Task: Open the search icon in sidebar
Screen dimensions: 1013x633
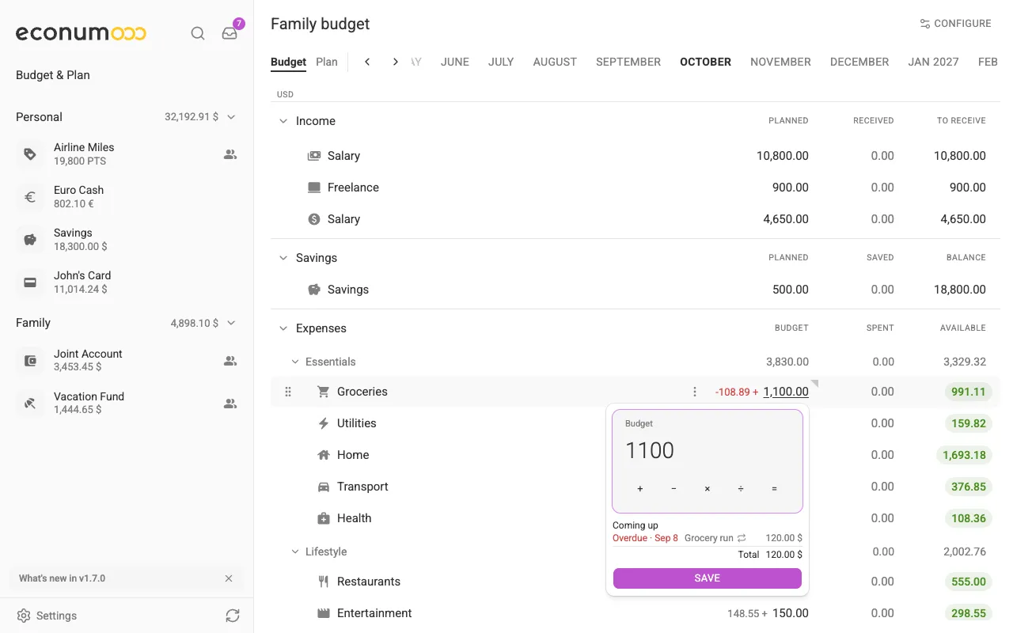Action: pyautogui.click(x=198, y=33)
